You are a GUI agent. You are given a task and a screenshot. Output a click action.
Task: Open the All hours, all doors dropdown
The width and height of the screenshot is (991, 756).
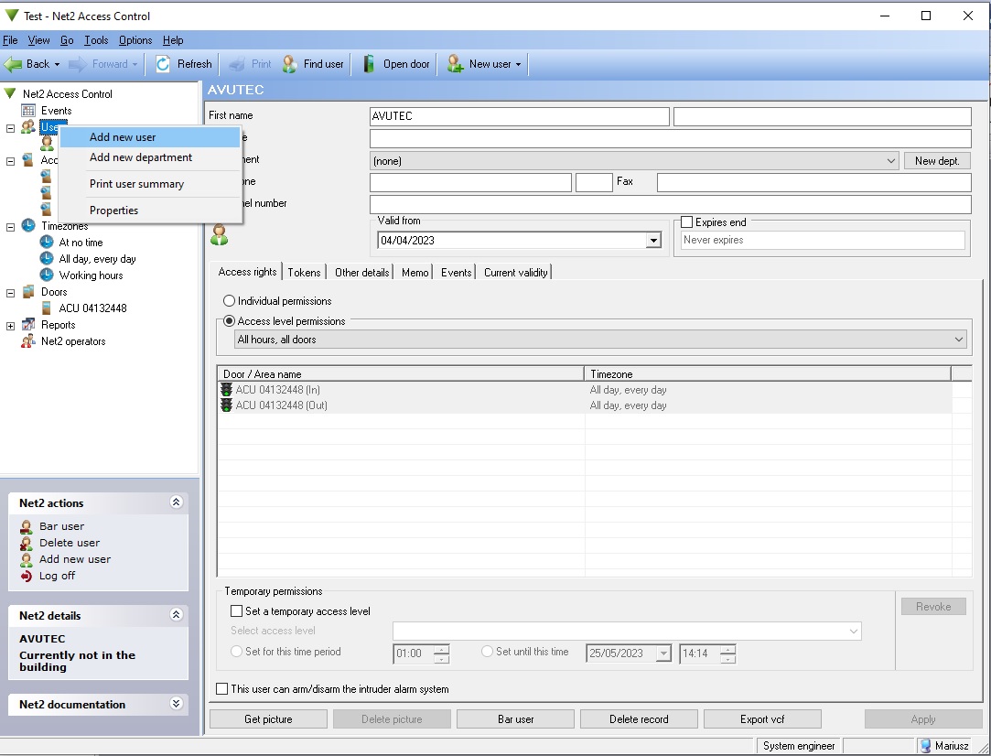click(600, 340)
